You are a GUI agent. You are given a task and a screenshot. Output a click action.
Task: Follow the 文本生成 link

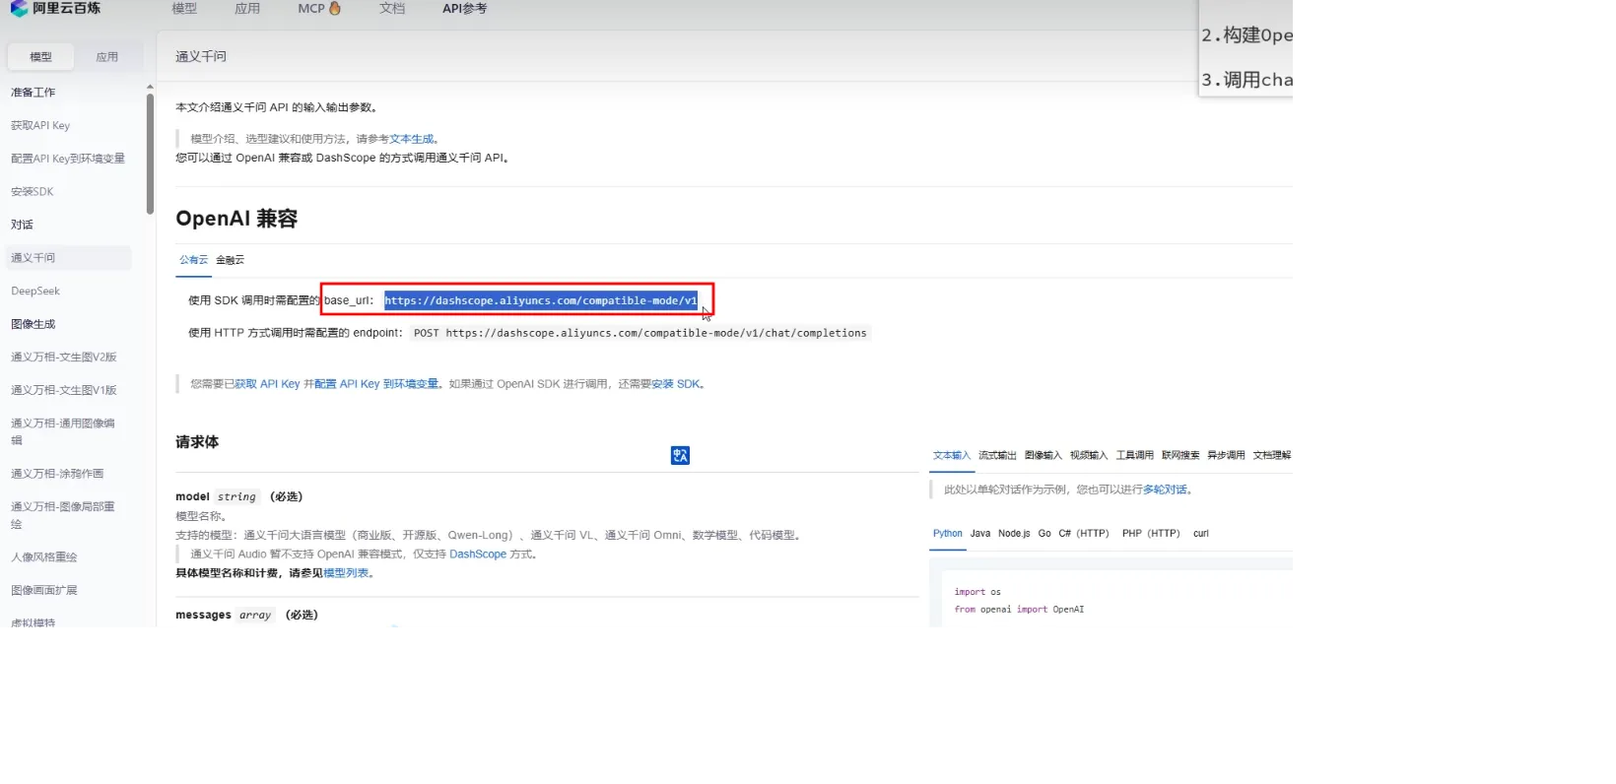click(x=411, y=139)
